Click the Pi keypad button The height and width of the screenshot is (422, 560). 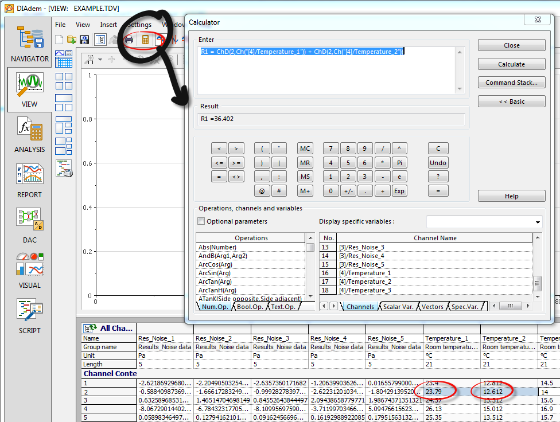(x=399, y=163)
